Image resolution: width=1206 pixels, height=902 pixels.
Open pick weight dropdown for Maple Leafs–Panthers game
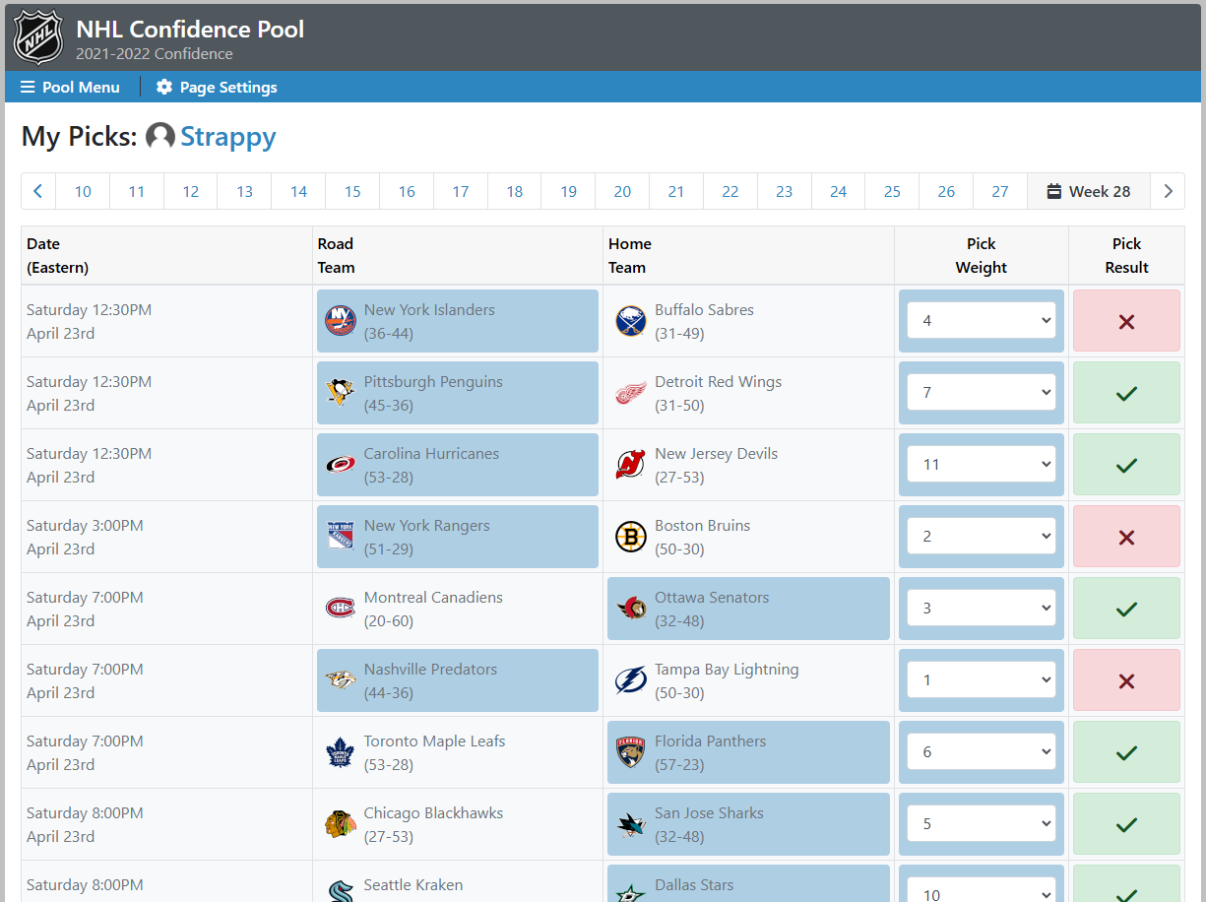point(982,752)
